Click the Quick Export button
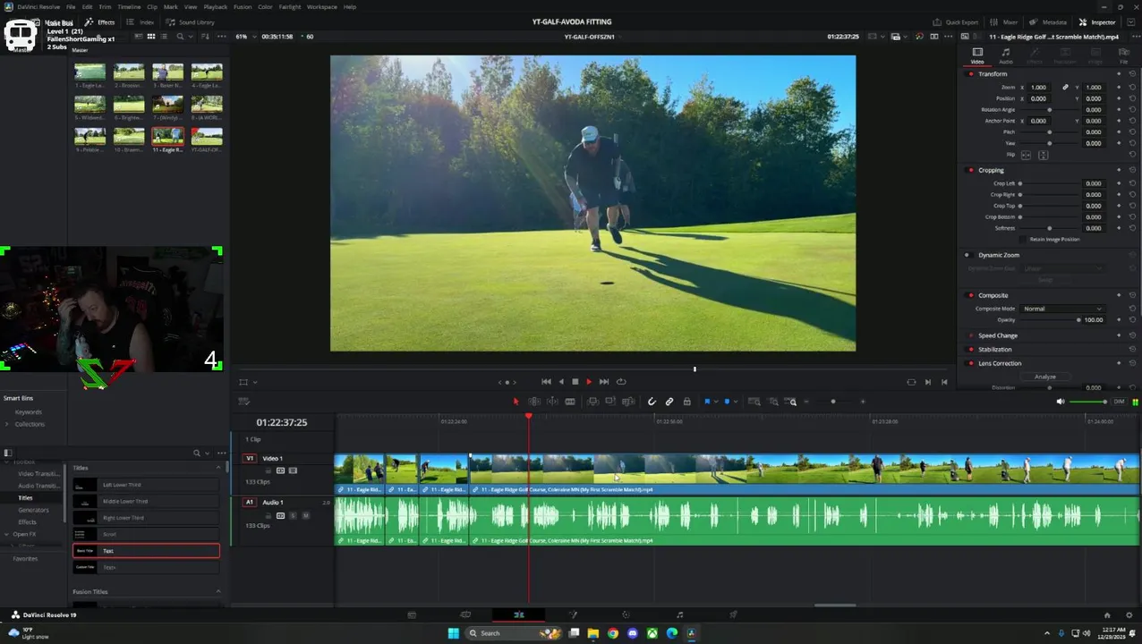Screen dimensions: 1142x644 [x=955, y=22]
